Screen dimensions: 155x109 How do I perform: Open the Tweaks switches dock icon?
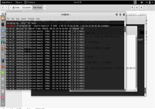pos(3,91)
